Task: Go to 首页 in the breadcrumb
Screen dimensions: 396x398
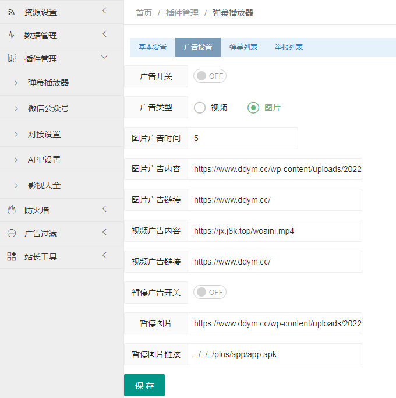Action: click(x=144, y=13)
